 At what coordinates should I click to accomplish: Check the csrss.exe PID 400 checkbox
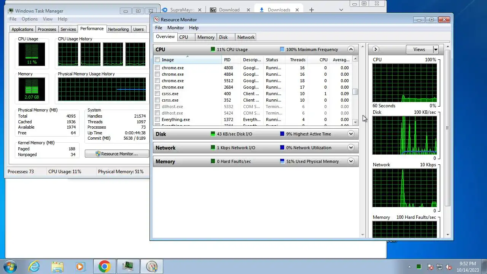pos(157,94)
